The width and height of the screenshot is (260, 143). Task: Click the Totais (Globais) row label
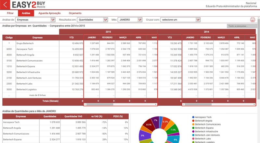(50, 101)
